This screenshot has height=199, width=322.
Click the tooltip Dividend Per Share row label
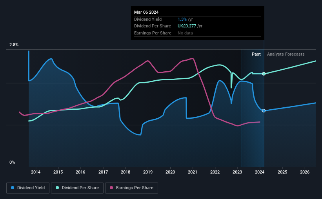pyautogui.click(x=153, y=26)
